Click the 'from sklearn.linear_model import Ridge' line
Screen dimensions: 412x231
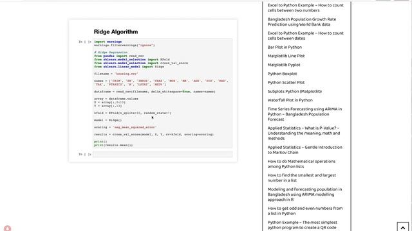(x=129, y=67)
